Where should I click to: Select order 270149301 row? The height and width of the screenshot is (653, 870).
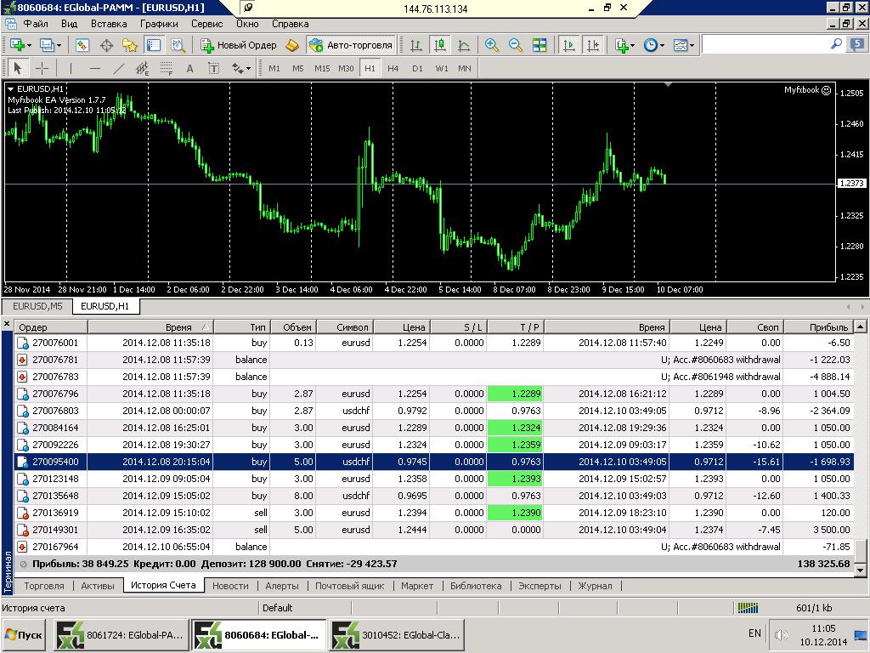point(433,530)
